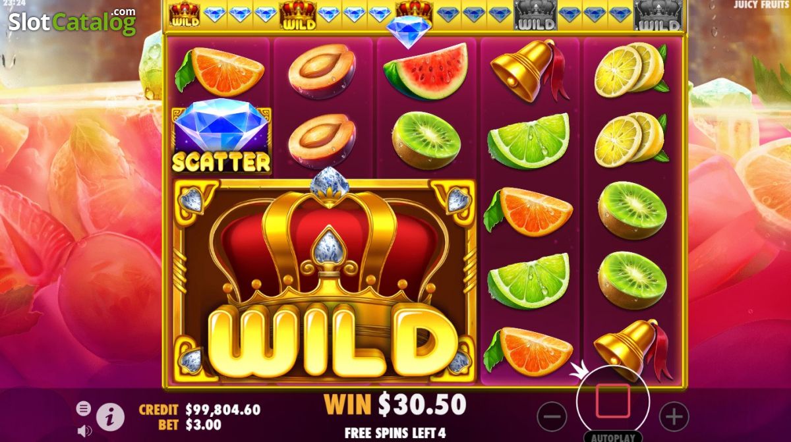
Task: Click the kiwi half in reel three
Action: tap(426, 140)
